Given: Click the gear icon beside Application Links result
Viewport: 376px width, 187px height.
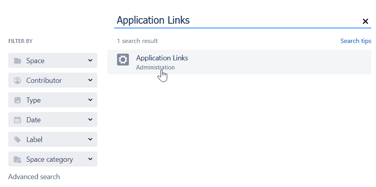Looking at the screenshot, I should pyautogui.click(x=123, y=60).
